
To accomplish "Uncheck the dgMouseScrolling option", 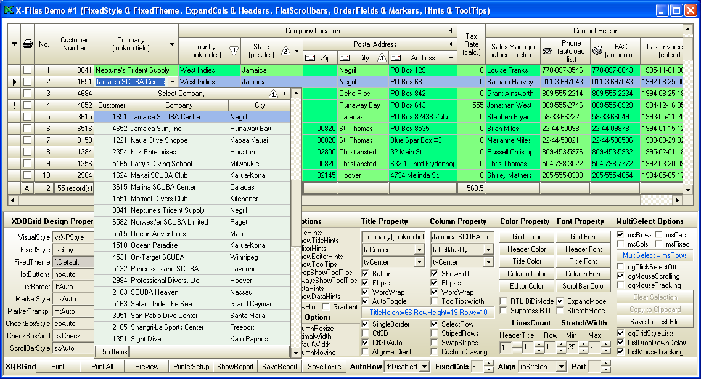I will pos(621,276).
